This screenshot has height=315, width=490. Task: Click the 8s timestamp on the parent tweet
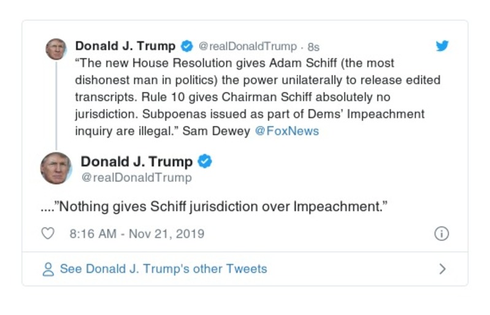313,47
